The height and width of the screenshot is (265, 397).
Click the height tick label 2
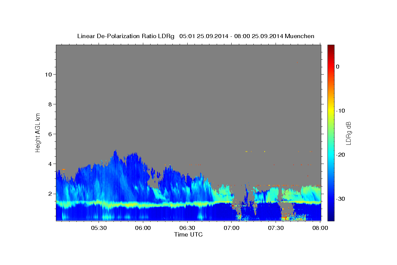pos(50,193)
